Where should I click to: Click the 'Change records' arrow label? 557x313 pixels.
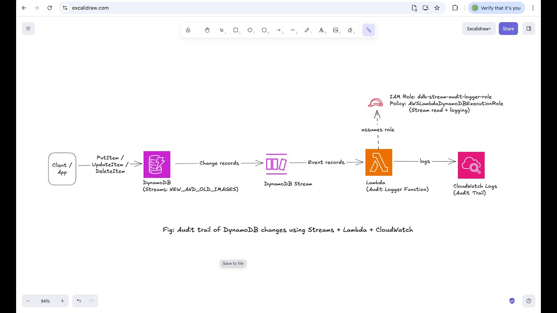219,163
